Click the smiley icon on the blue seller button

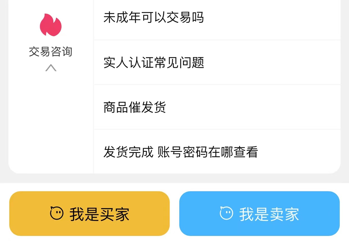[x=226, y=213]
